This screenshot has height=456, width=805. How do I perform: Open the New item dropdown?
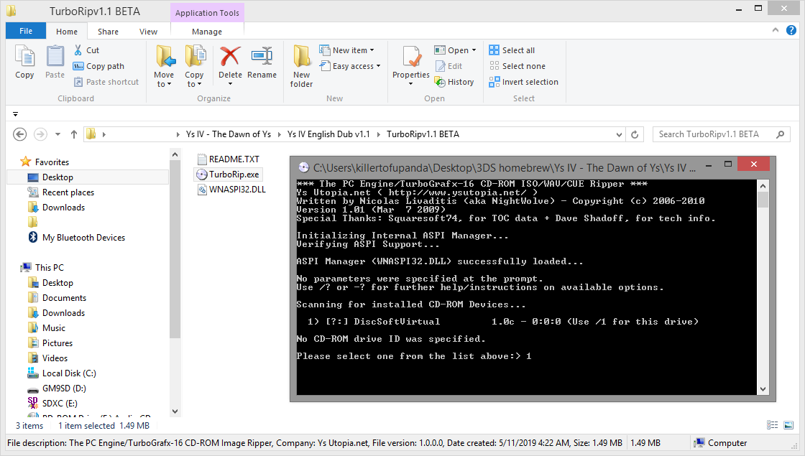coord(346,50)
